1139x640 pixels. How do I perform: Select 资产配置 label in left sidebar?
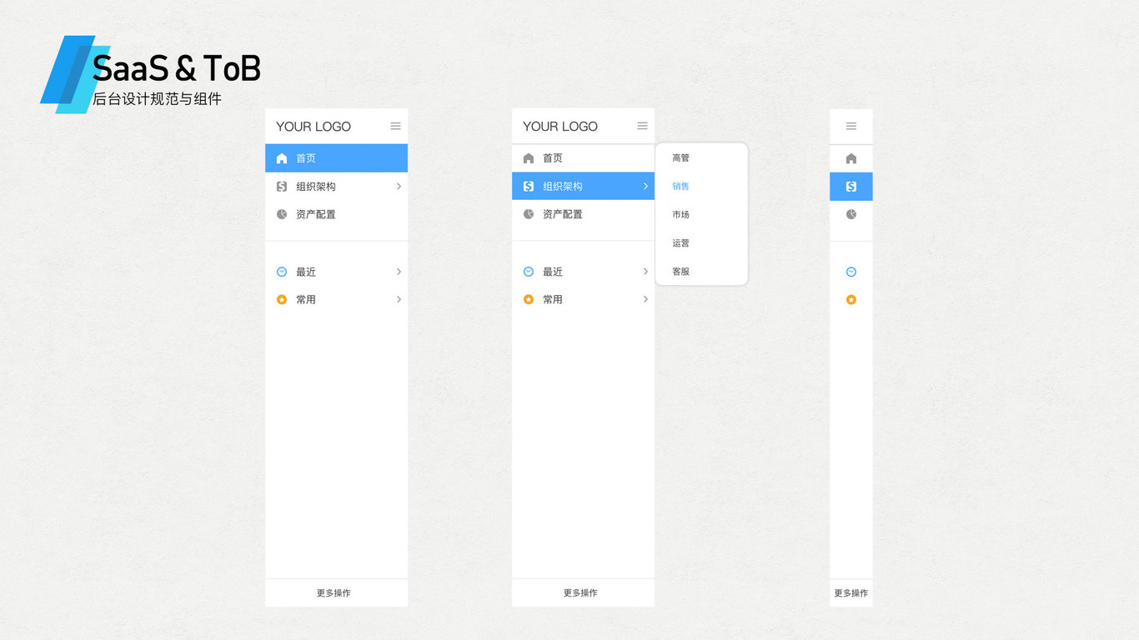[x=316, y=214]
